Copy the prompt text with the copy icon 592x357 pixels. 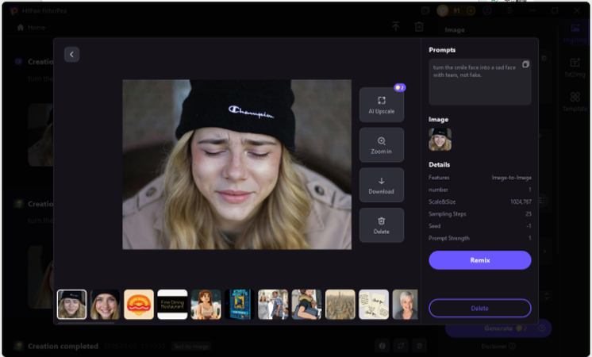525,64
